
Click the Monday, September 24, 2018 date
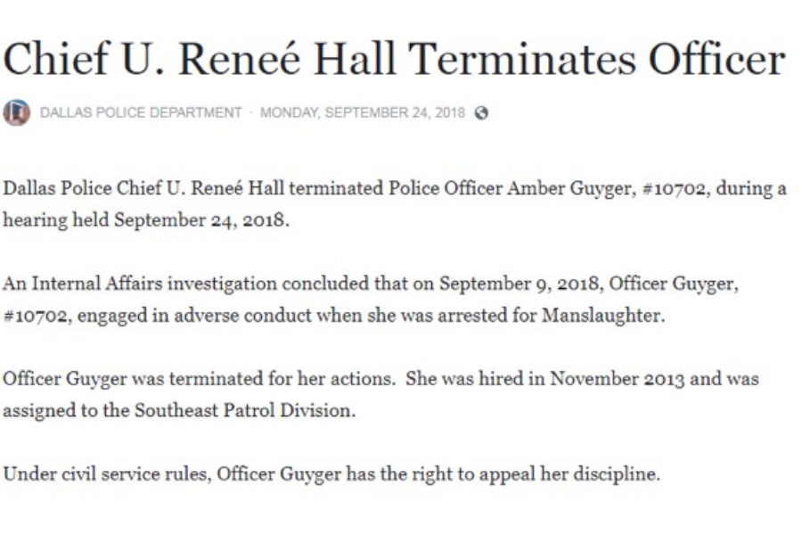tap(363, 112)
